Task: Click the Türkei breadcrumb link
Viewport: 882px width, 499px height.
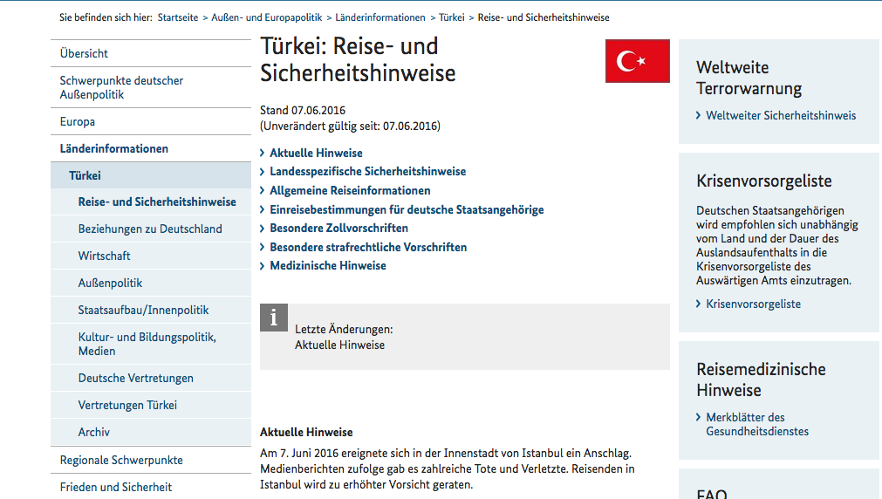Action: tap(452, 17)
